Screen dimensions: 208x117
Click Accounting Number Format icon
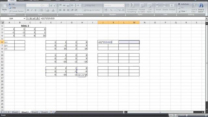[106, 10]
